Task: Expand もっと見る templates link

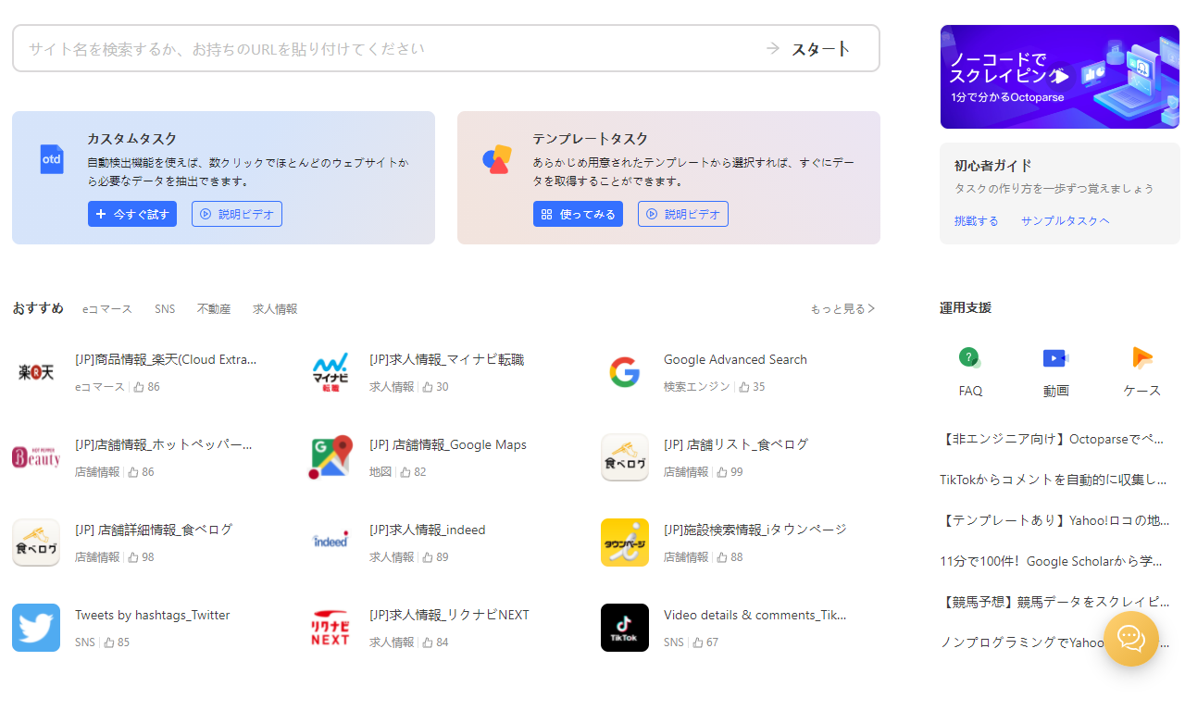Action: coord(842,309)
